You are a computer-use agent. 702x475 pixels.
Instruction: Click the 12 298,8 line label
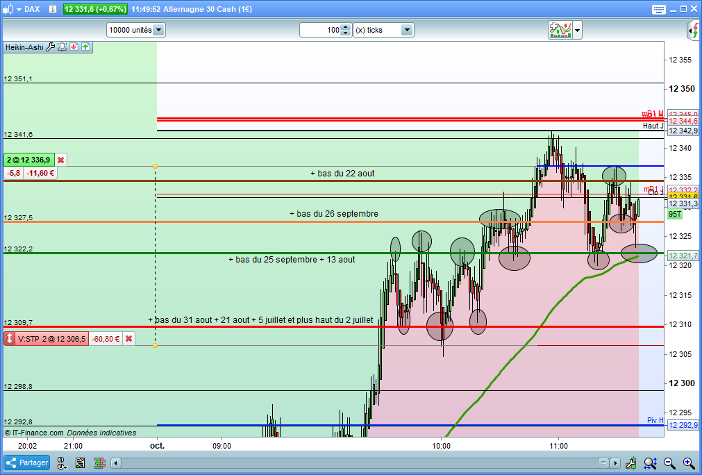click(18, 386)
